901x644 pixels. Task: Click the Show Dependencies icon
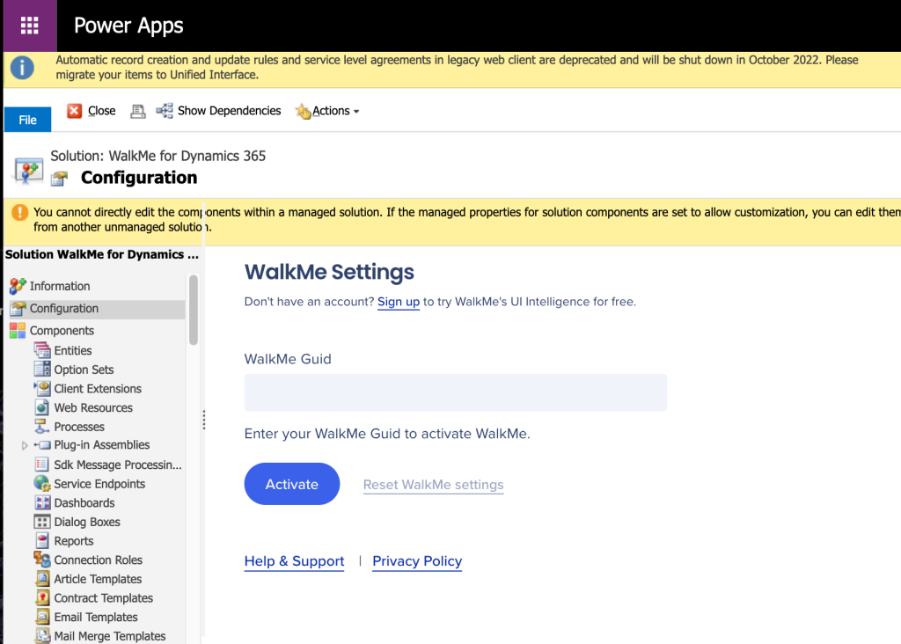[165, 111]
